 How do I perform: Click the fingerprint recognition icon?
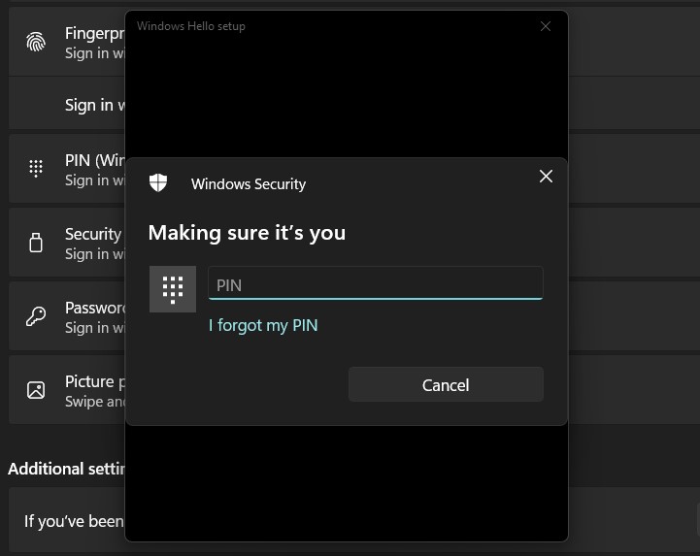click(36, 42)
